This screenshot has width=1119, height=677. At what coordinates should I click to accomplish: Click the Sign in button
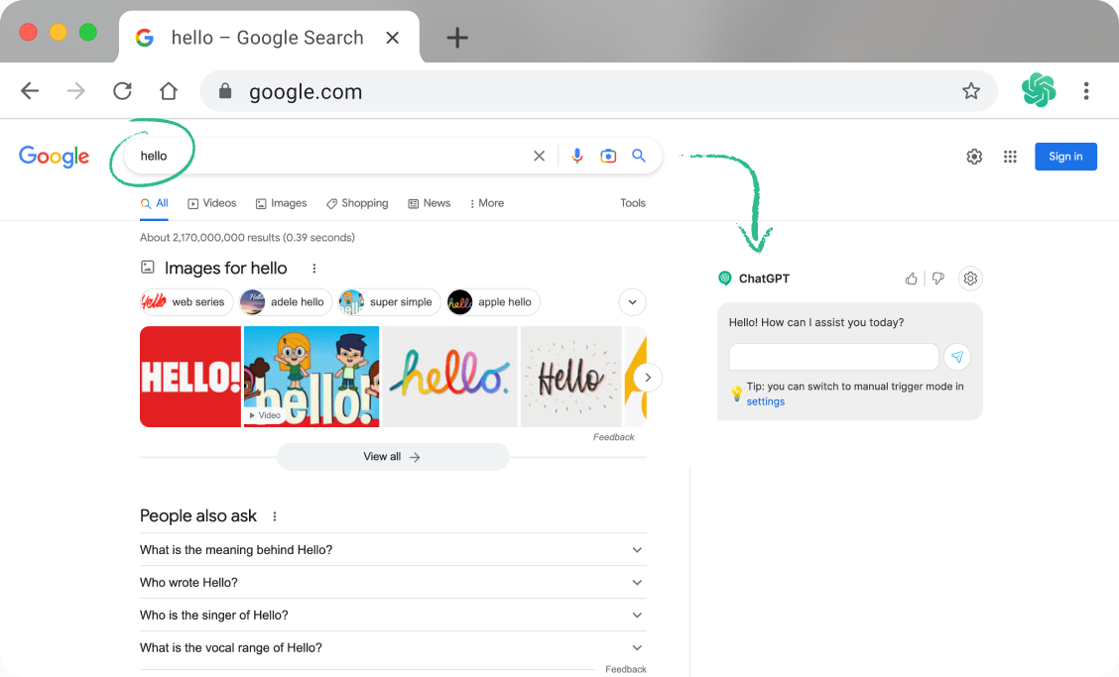[1065, 157]
